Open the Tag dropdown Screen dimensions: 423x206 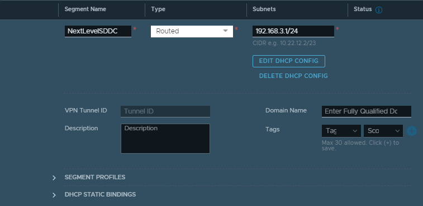tap(341, 131)
